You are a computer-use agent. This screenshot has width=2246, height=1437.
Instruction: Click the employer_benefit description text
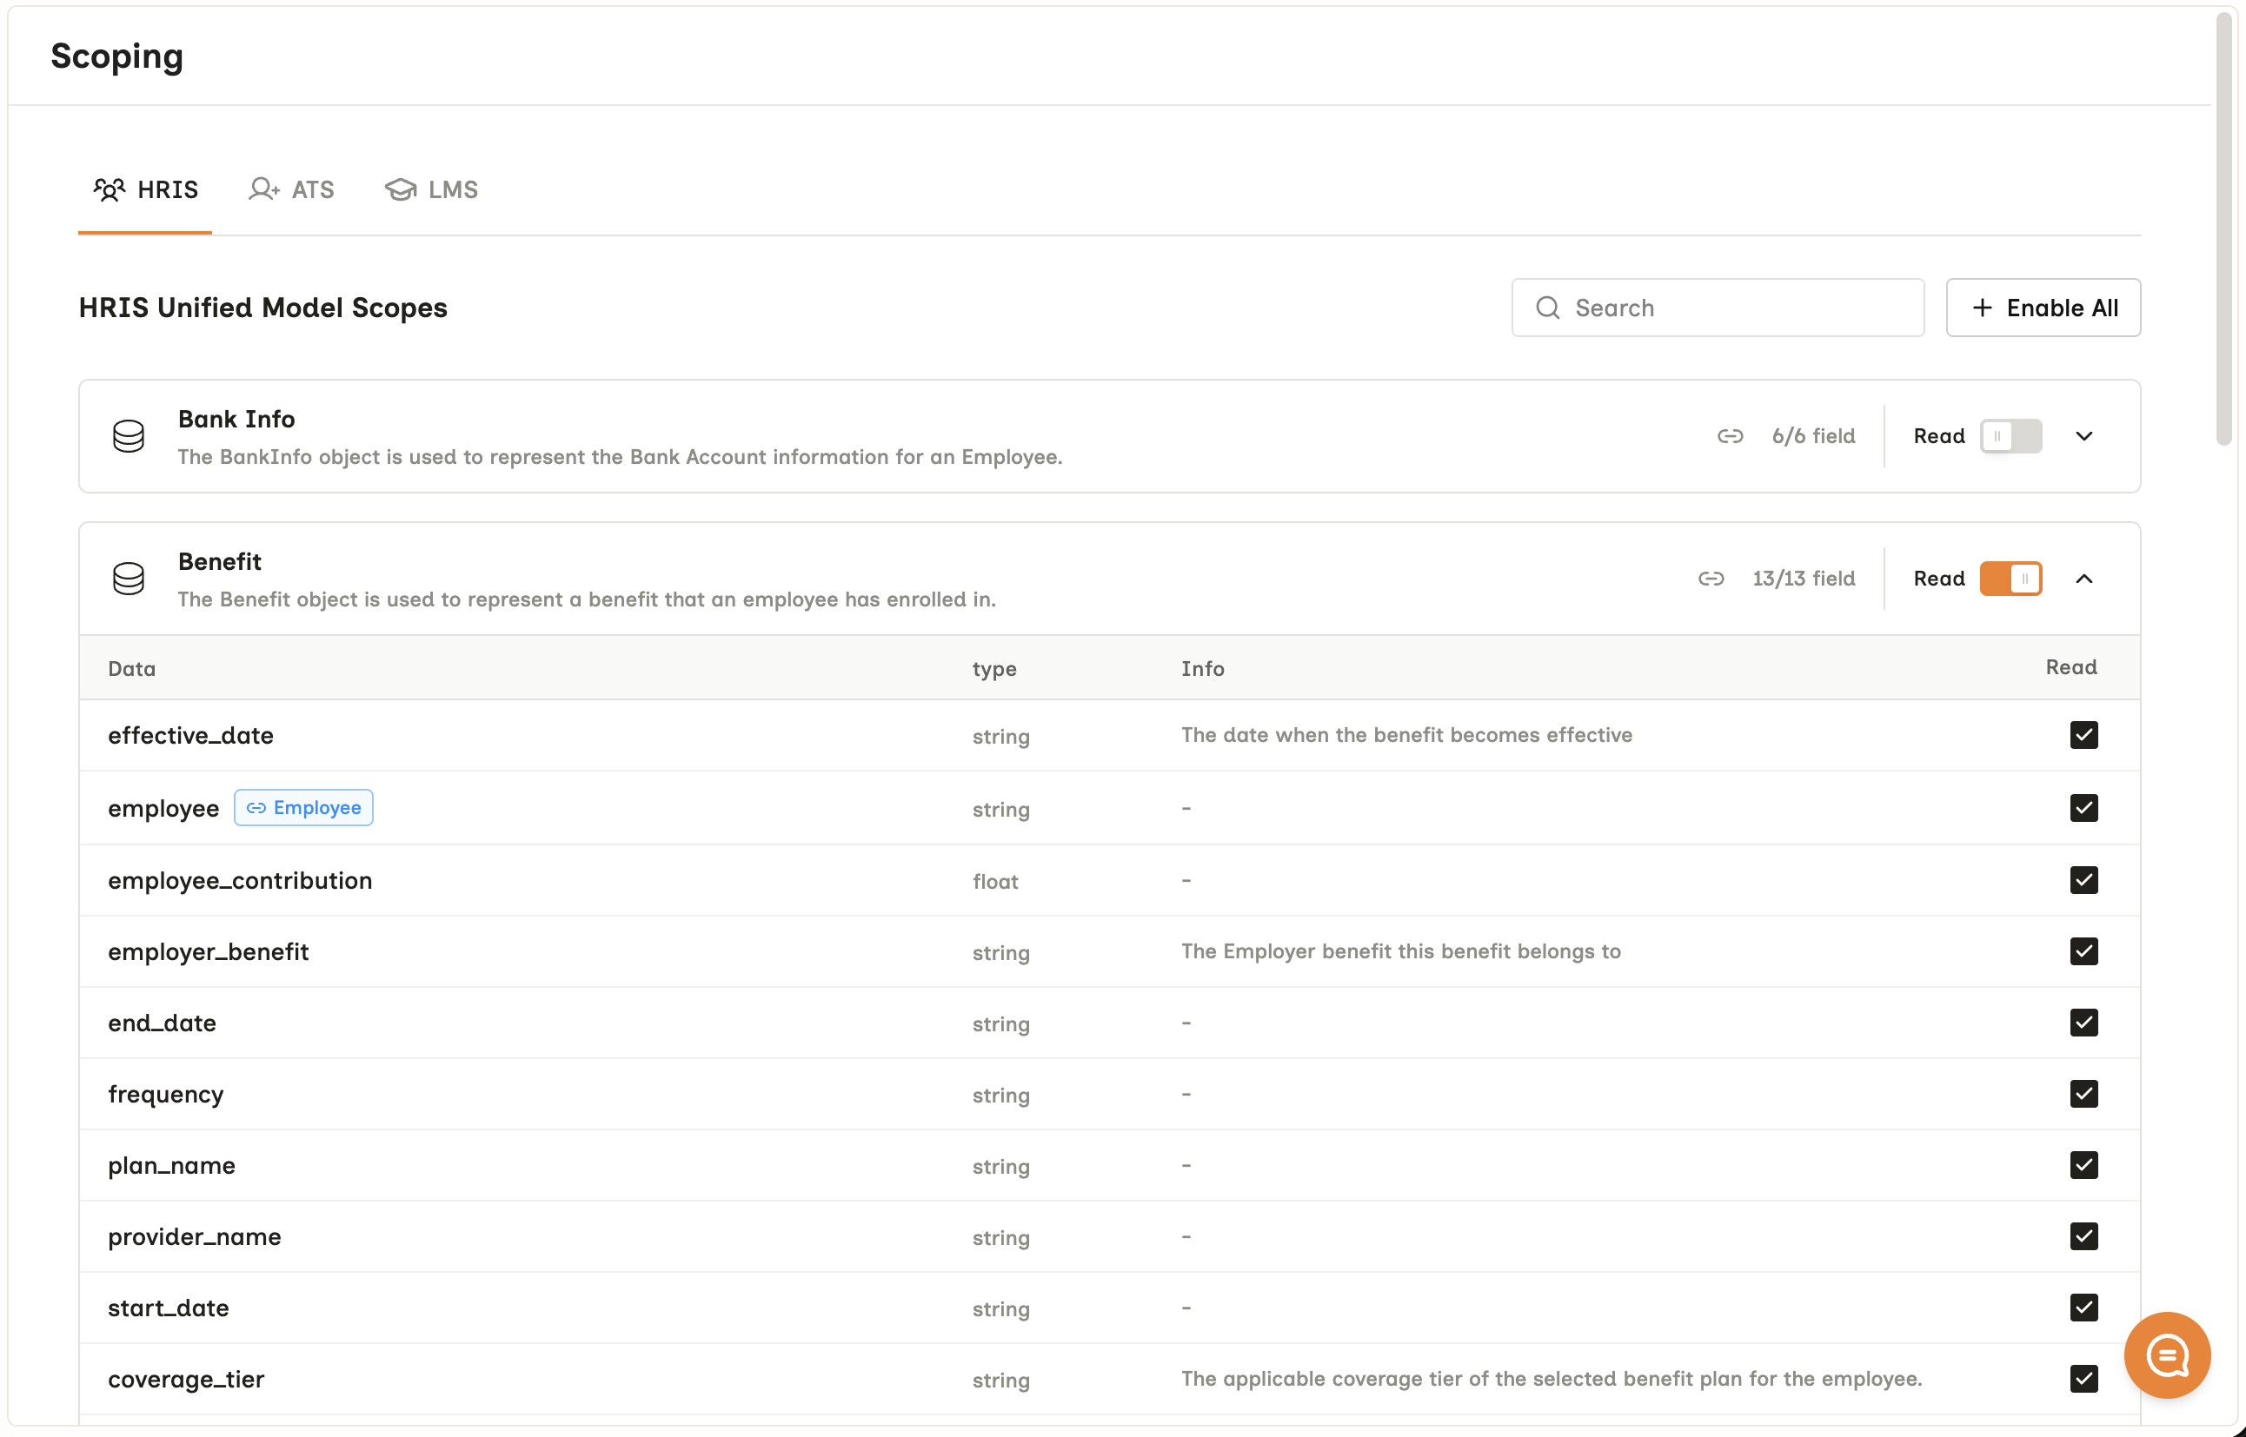(x=1400, y=950)
